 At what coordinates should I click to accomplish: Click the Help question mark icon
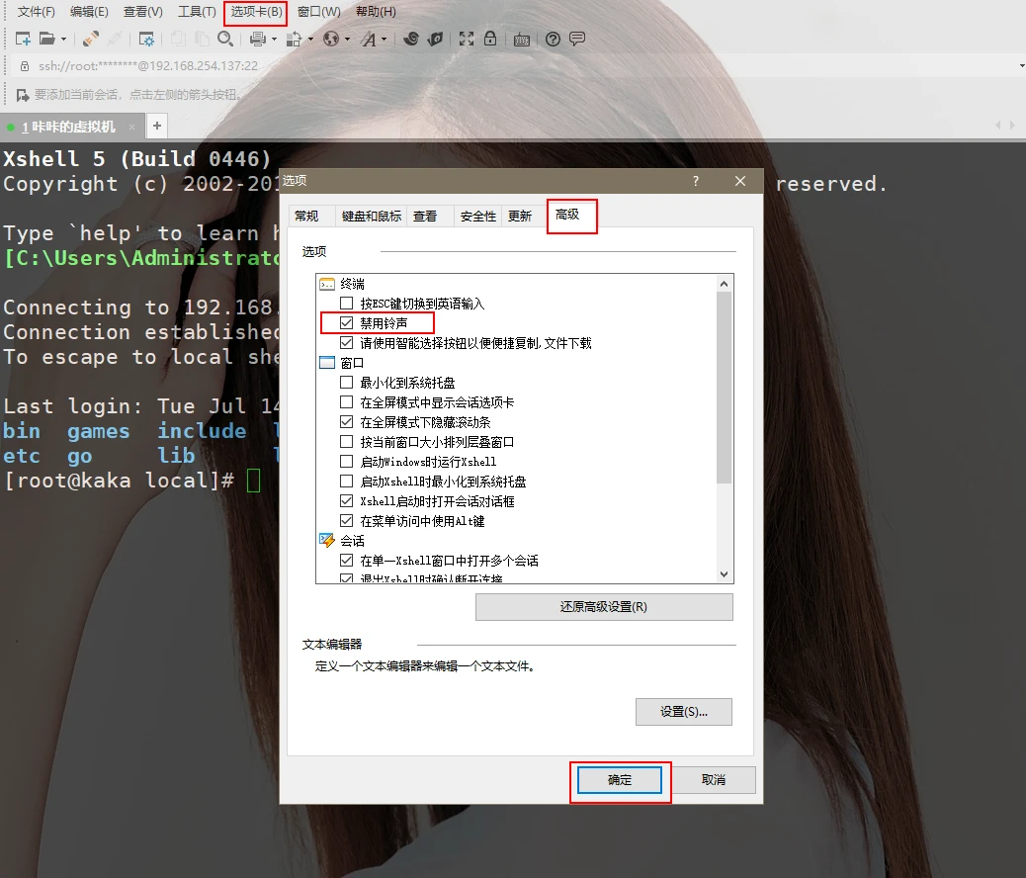551,39
